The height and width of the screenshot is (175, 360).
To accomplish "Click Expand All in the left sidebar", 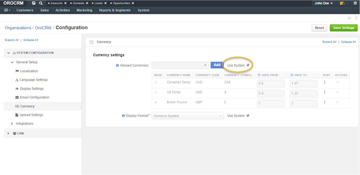I will (x=12, y=40).
